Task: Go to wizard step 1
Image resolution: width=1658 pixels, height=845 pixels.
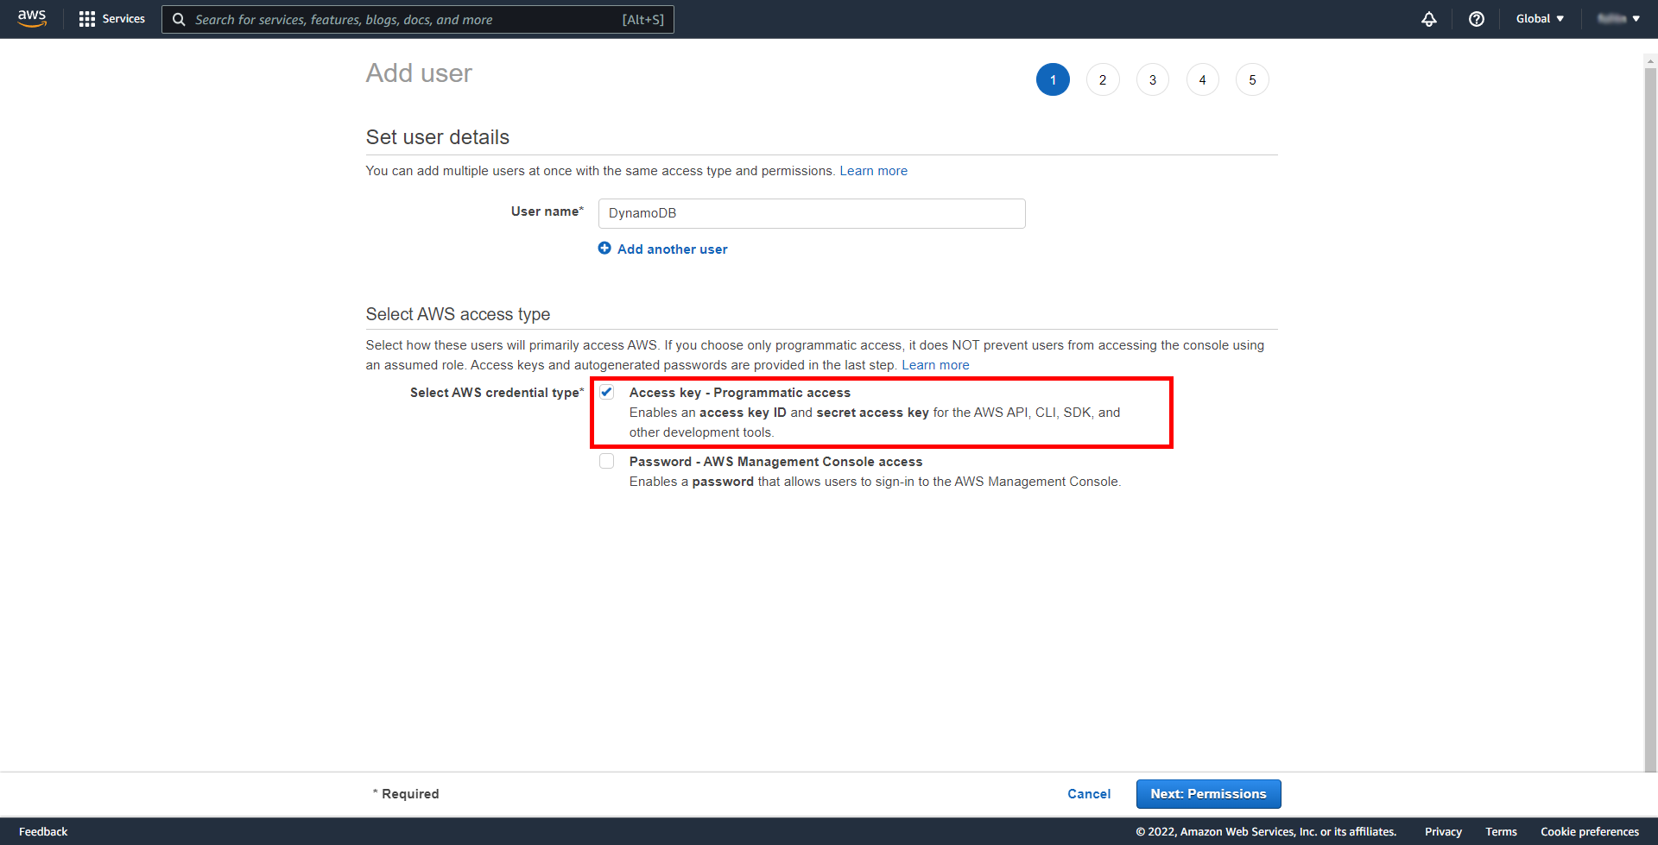Action: [x=1053, y=79]
